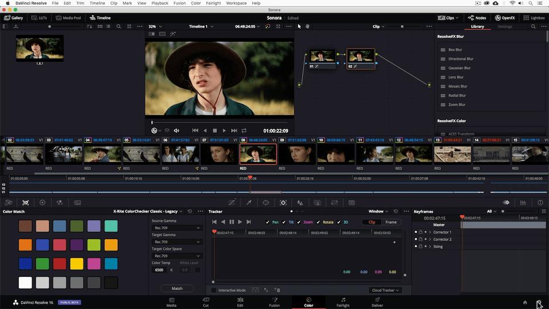Open the Scopes panel icon
The height and width of the screenshot is (309, 549).
tap(523, 203)
